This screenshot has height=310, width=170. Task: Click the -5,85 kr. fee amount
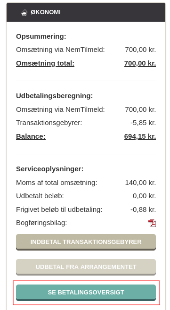pos(143,123)
